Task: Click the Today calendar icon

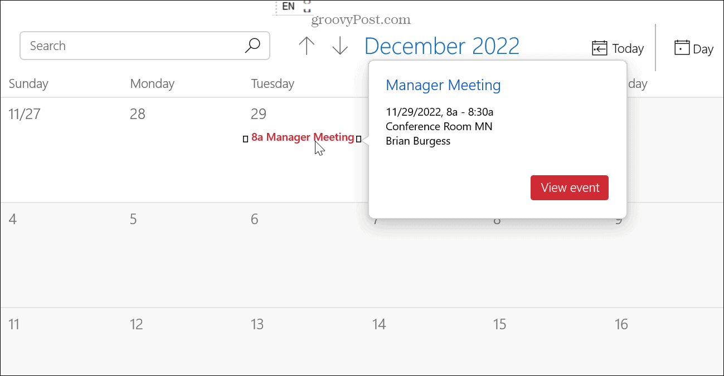Action: click(600, 48)
